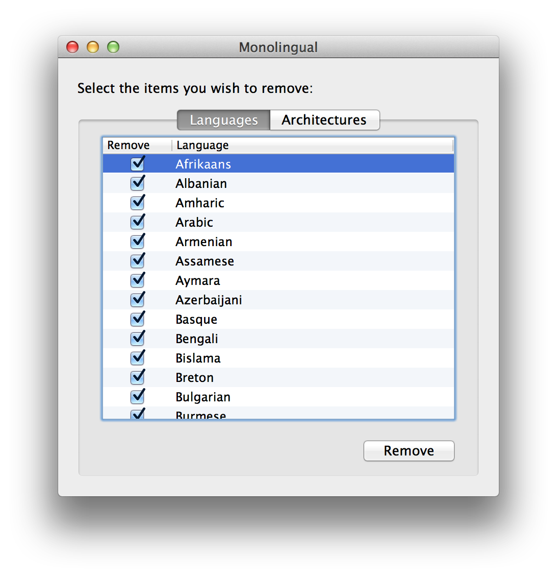Select the Albanian language name

pyautogui.click(x=201, y=184)
